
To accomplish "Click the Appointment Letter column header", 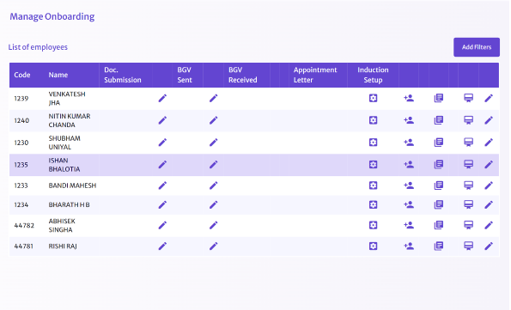I will [x=315, y=75].
